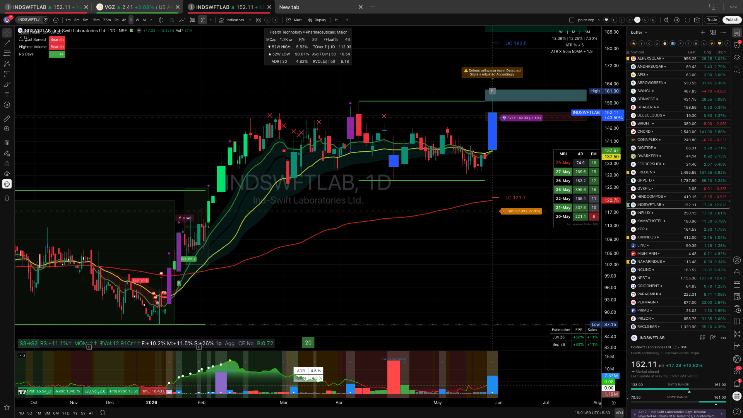Create a price Alert

294,20
